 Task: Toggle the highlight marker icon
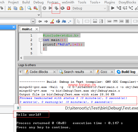coord(52,21)
